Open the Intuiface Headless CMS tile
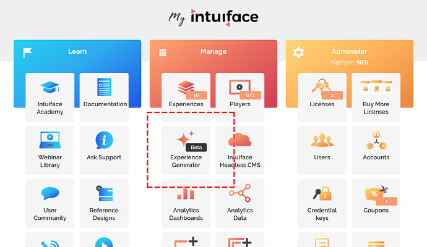Image resolution: width=427 pixels, height=247 pixels. click(239, 149)
